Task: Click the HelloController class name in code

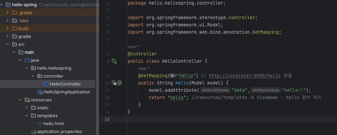Action: (x=182, y=61)
